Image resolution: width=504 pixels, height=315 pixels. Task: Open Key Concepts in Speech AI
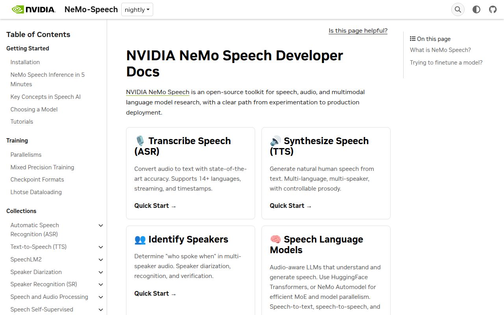coord(46,97)
